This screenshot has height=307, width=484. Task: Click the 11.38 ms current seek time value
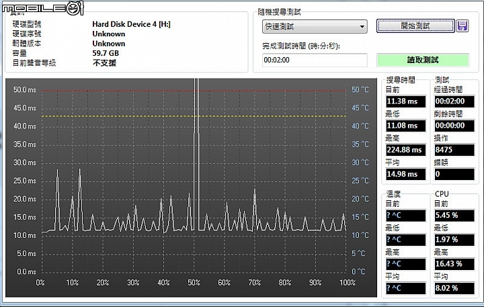pos(405,101)
